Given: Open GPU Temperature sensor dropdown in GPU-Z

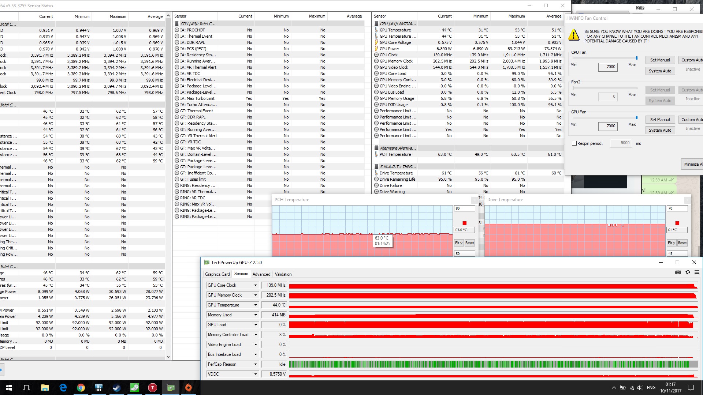Looking at the screenshot, I should [x=256, y=305].
